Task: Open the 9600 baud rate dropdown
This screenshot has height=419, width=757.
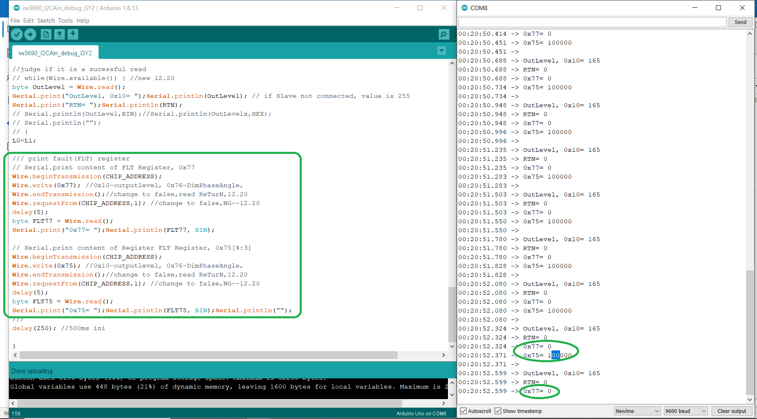Action: [686, 411]
